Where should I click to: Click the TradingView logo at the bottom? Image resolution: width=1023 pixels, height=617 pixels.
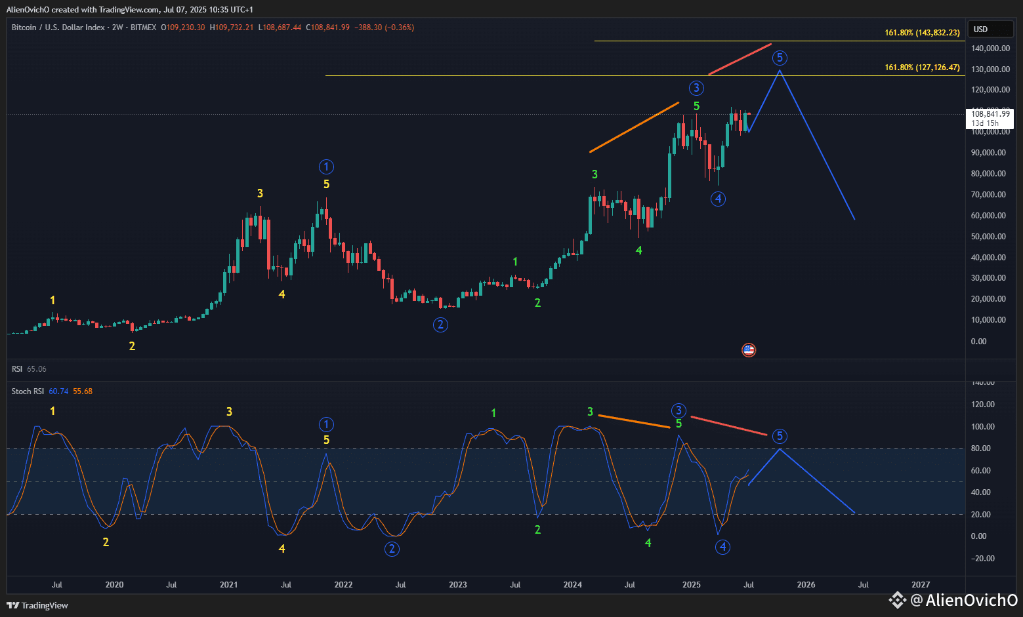[x=37, y=605]
